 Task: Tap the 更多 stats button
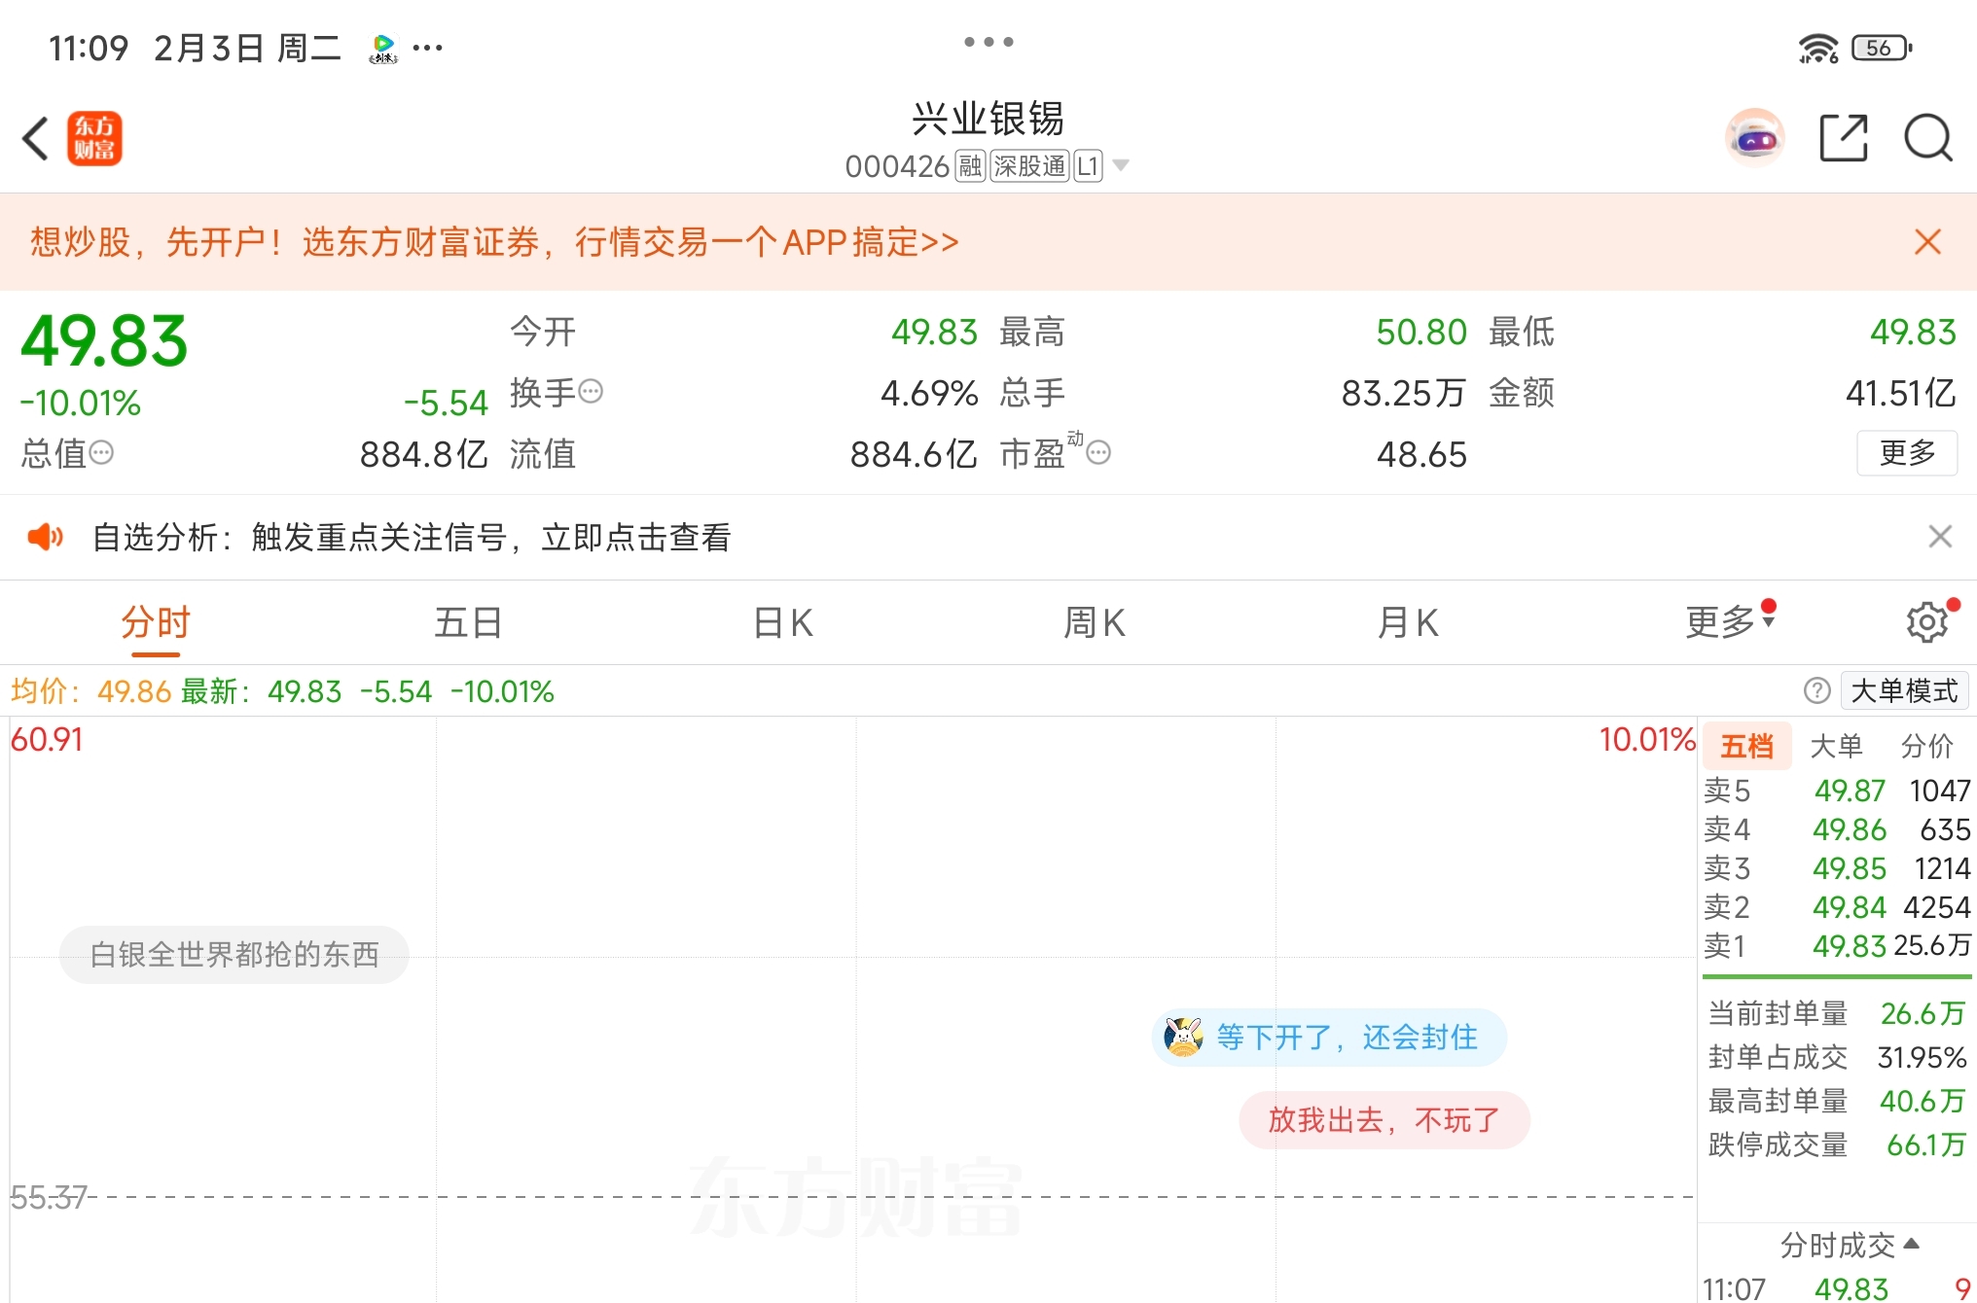1906,452
